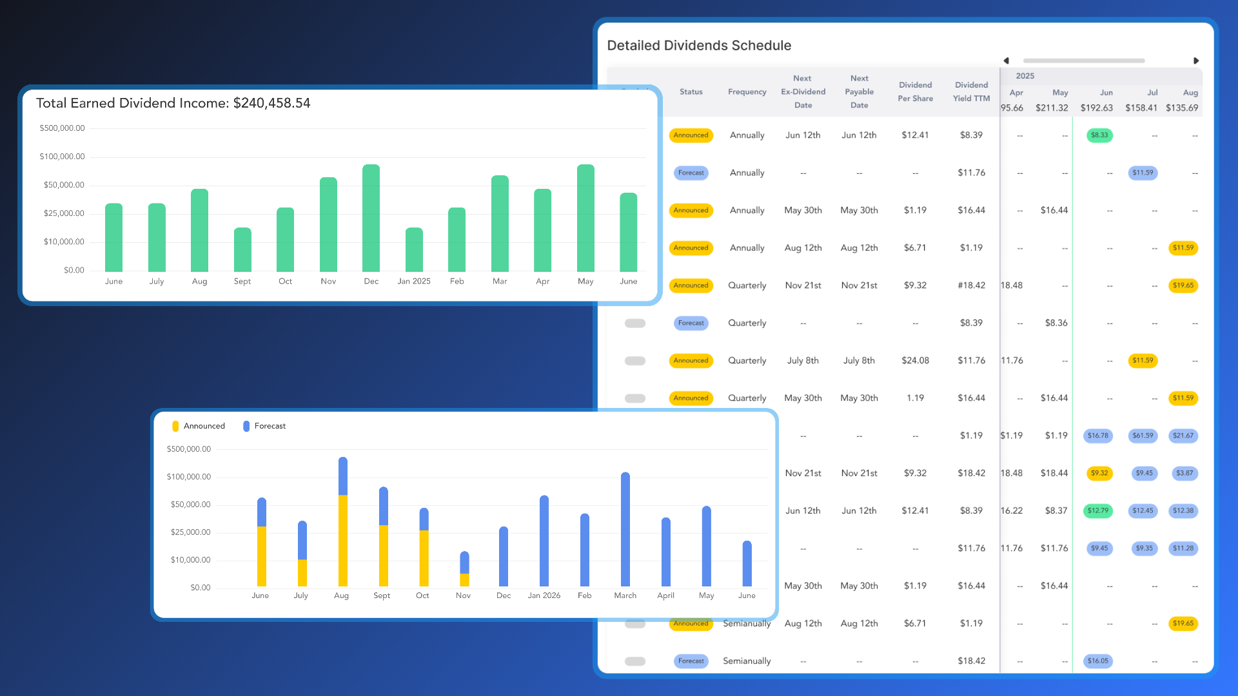Click the blue $16.05 dividend chip
Viewport: 1238px width, 696px height.
pos(1098,661)
